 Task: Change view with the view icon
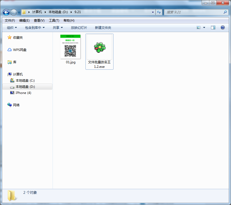[198, 27]
